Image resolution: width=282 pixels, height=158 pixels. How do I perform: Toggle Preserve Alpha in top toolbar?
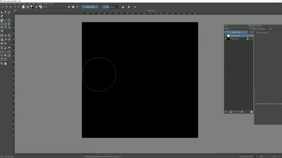click(73, 7)
